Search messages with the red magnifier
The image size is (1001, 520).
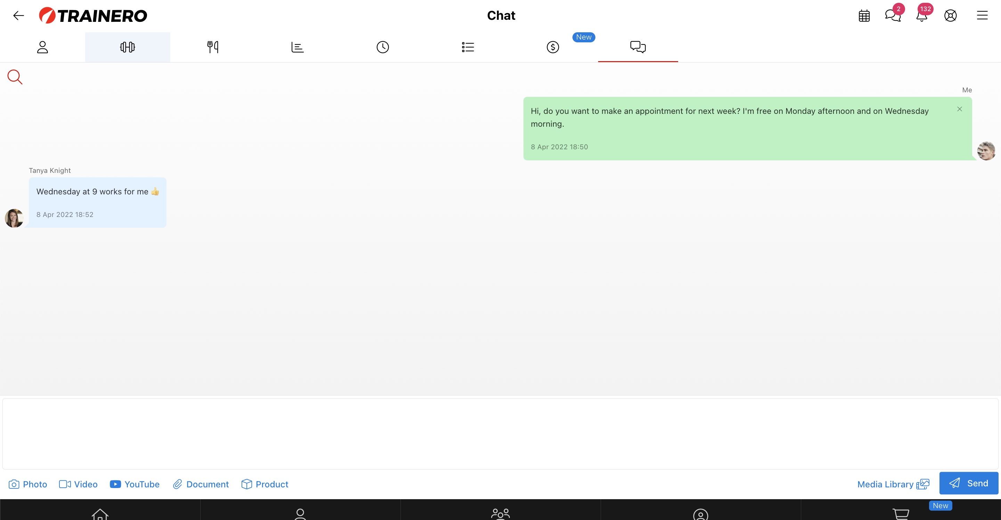[15, 77]
